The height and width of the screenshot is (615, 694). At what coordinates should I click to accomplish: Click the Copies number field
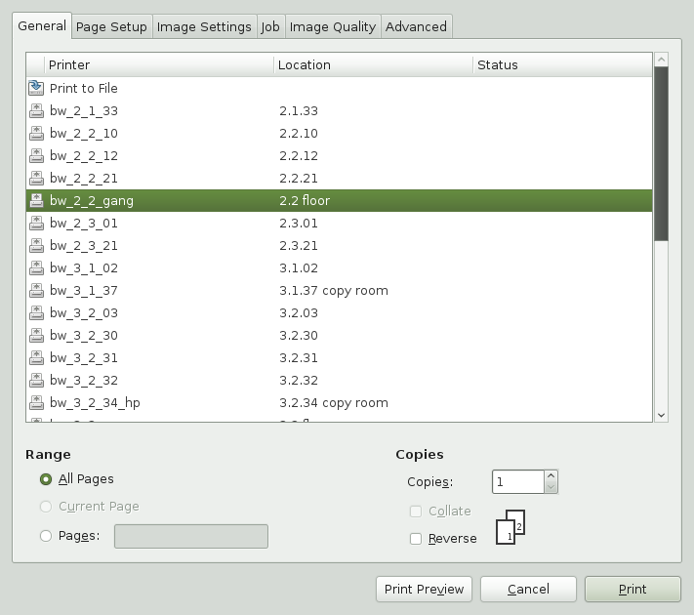[x=518, y=481]
